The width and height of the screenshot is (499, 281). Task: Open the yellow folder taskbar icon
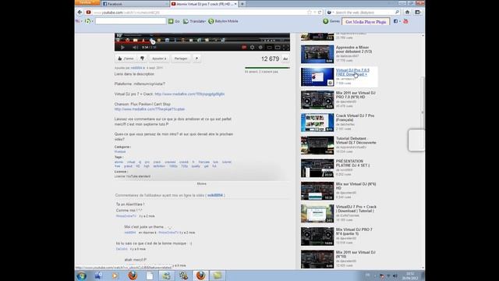[217, 276]
